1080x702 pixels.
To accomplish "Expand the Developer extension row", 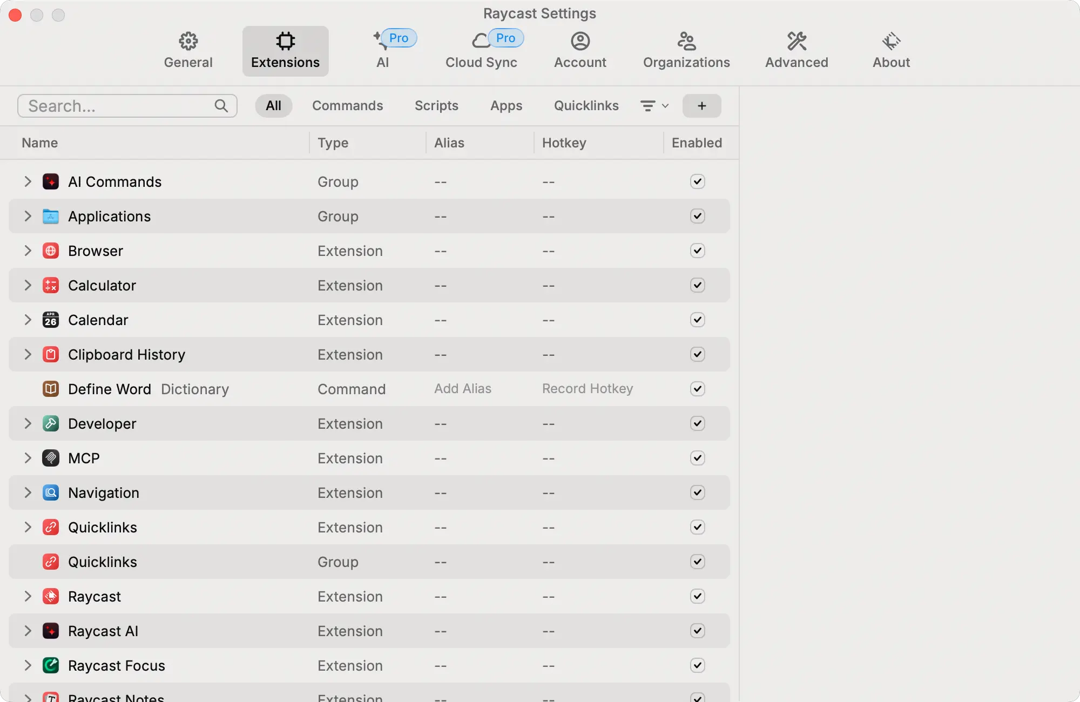I will [x=28, y=423].
